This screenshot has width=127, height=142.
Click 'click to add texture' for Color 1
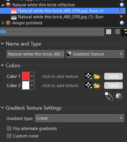[60, 76]
